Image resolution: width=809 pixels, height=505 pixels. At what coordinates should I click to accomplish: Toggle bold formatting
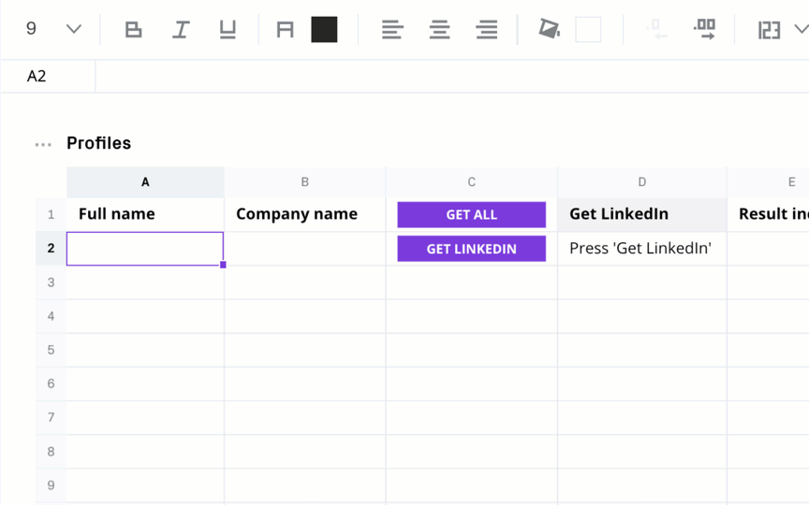133,29
